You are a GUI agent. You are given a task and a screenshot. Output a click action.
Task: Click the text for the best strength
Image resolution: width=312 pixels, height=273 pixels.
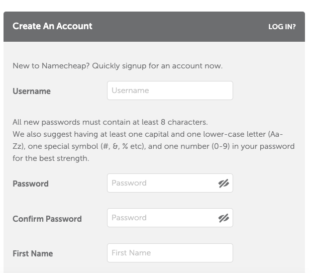(51, 158)
